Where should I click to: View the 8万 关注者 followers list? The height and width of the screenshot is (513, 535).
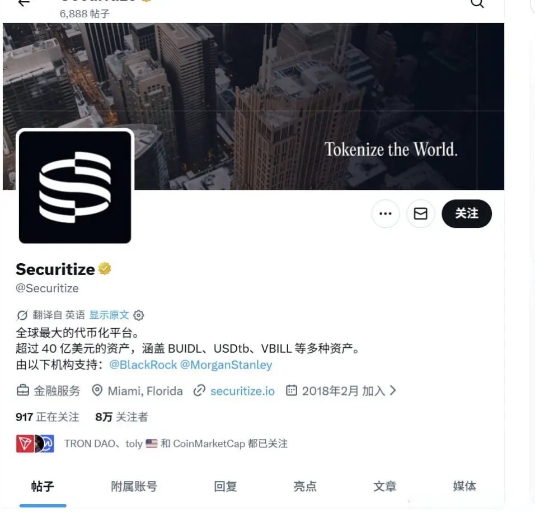[121, 417]
